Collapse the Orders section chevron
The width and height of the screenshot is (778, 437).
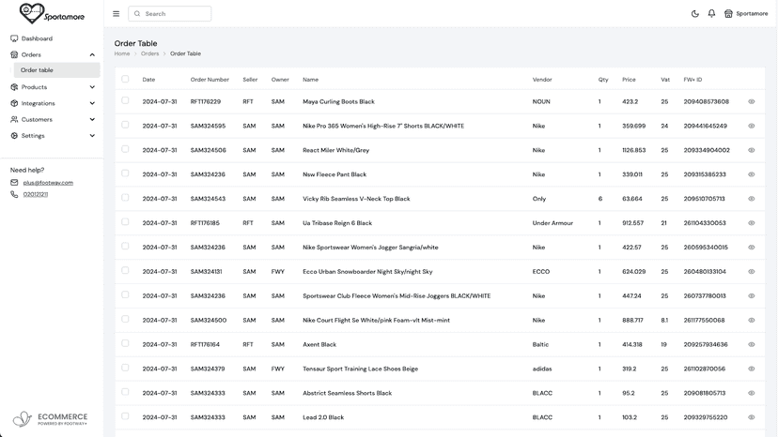pyautogui.click(x=92, y=55)
